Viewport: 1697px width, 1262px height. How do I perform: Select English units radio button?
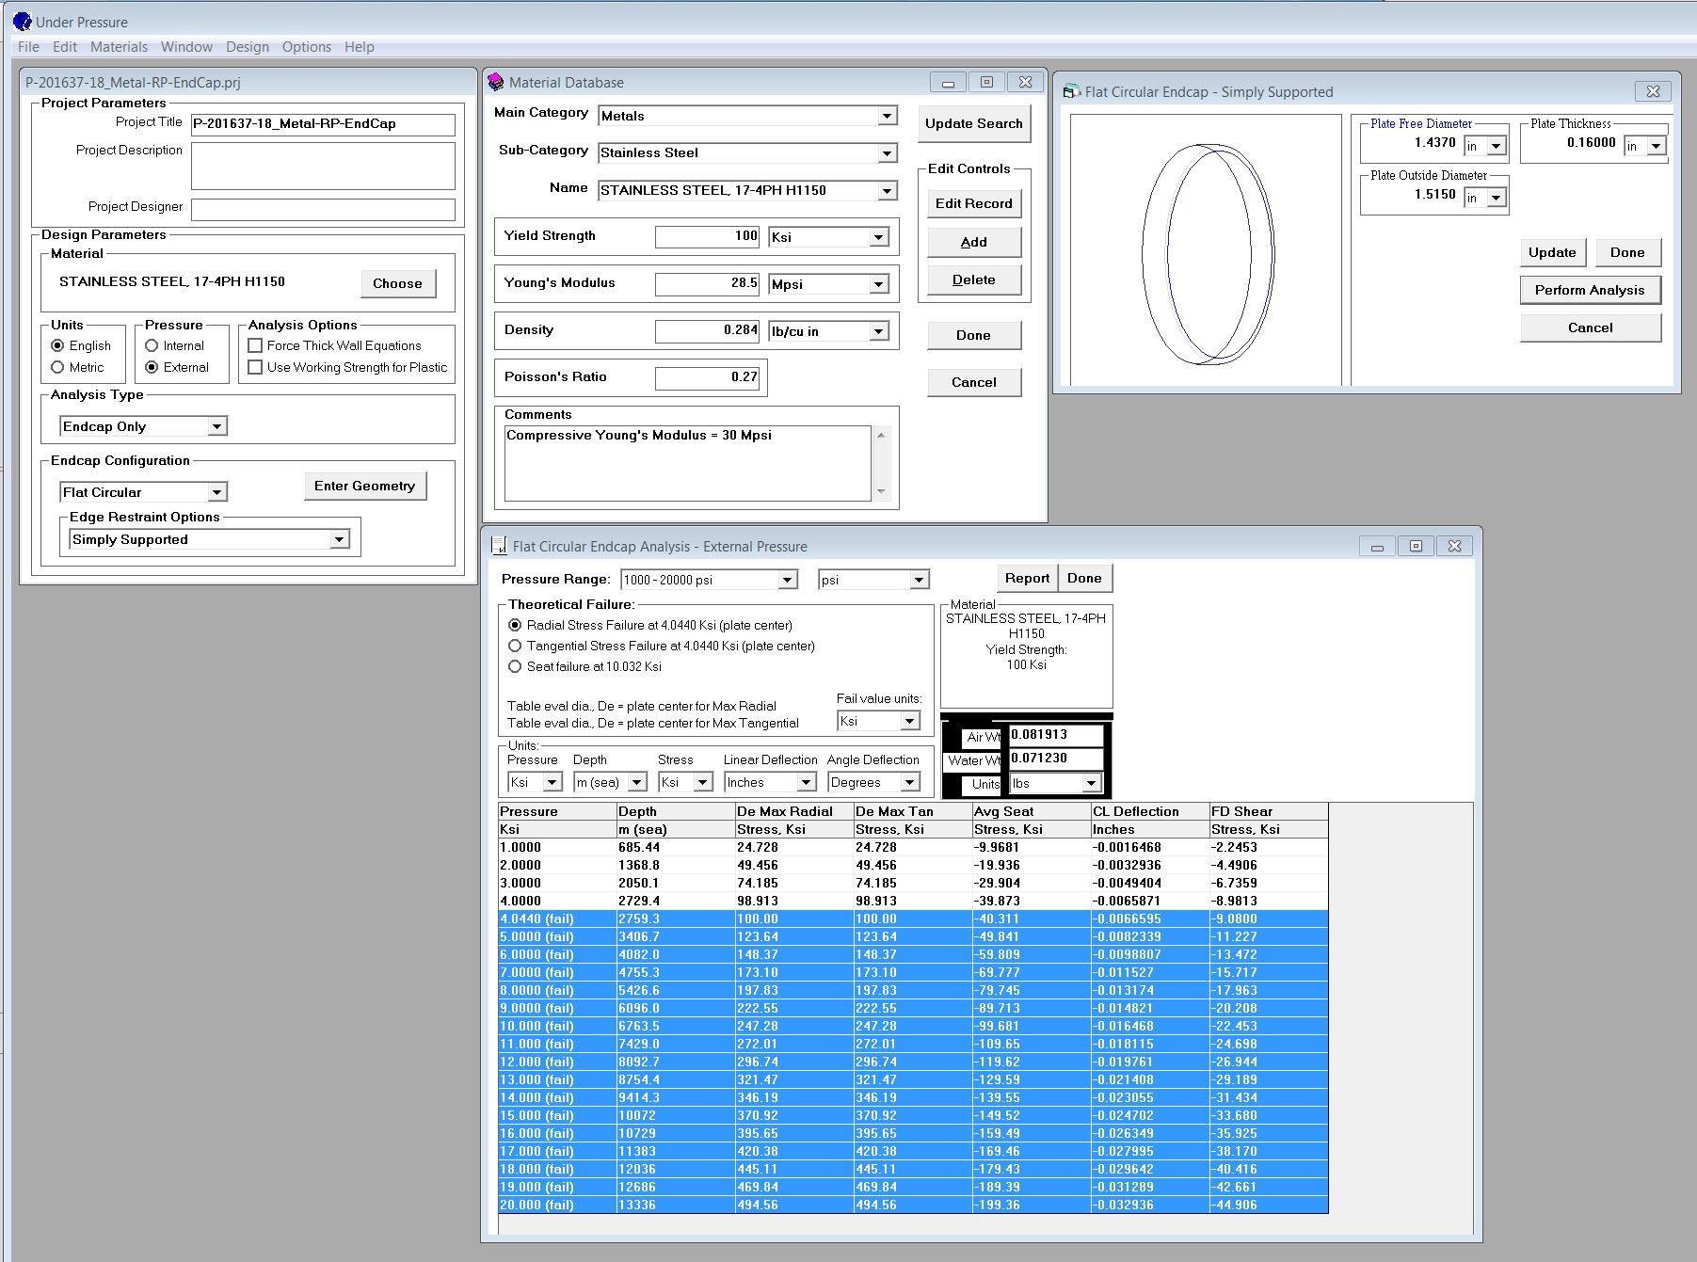57,345
